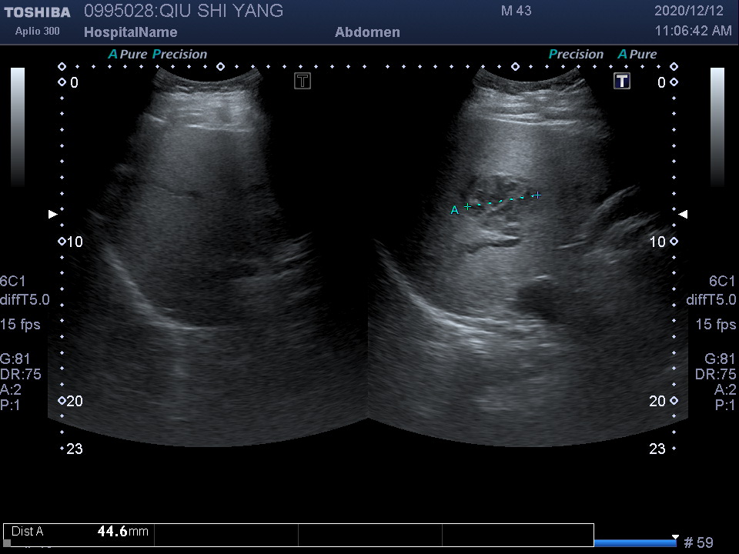Click the left A:2 parameter

[11, 389]
